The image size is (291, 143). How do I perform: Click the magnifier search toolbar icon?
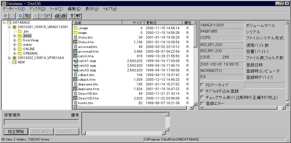[20, 16]
